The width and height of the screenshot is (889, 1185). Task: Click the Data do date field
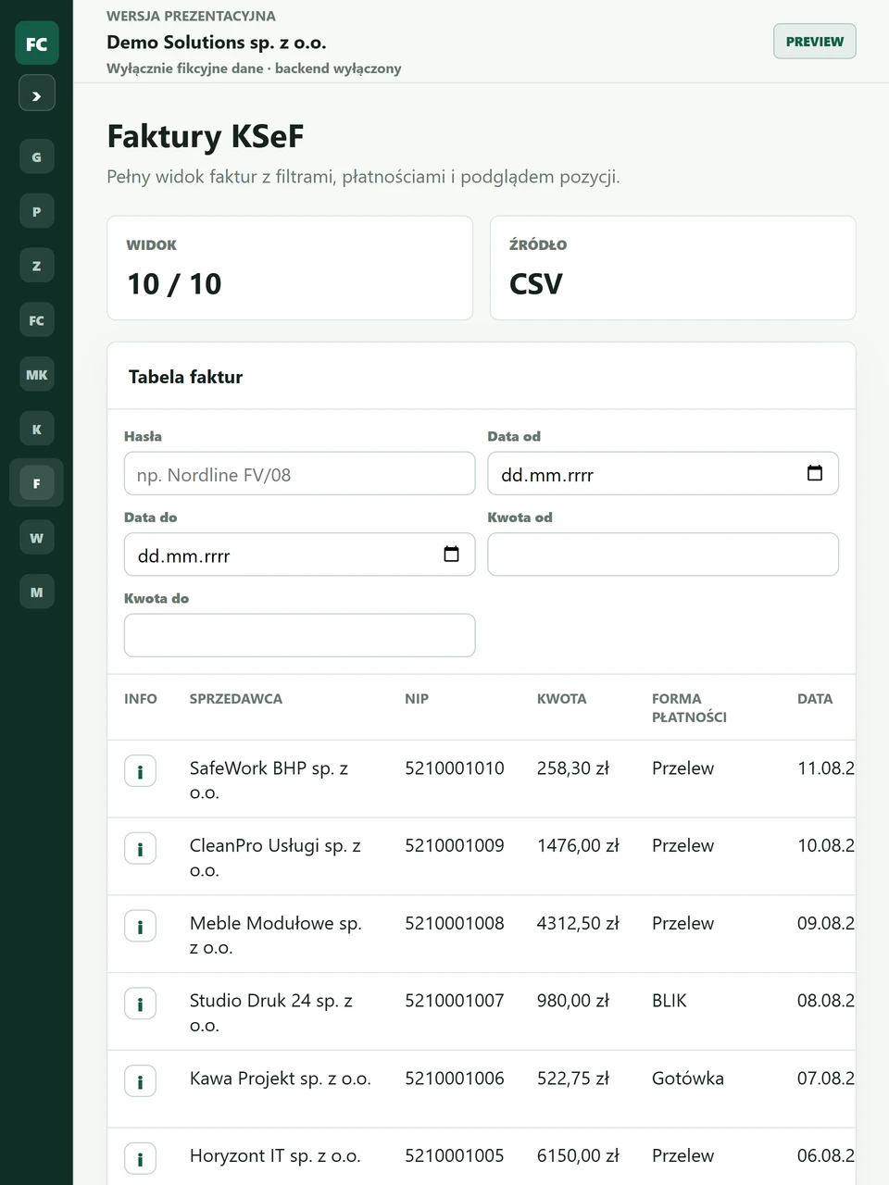click(299, 555)
